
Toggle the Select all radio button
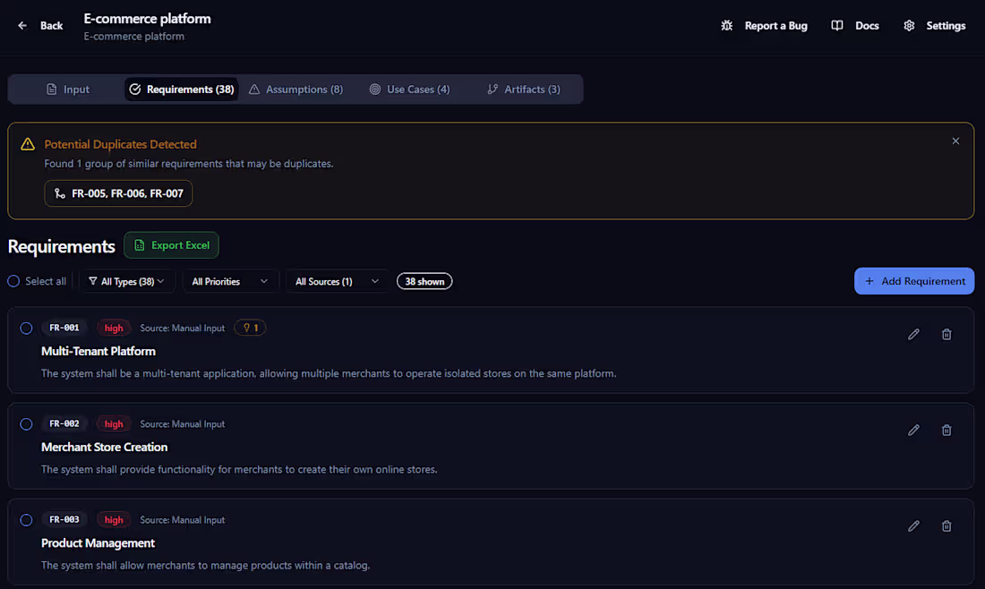click(13, 281)
